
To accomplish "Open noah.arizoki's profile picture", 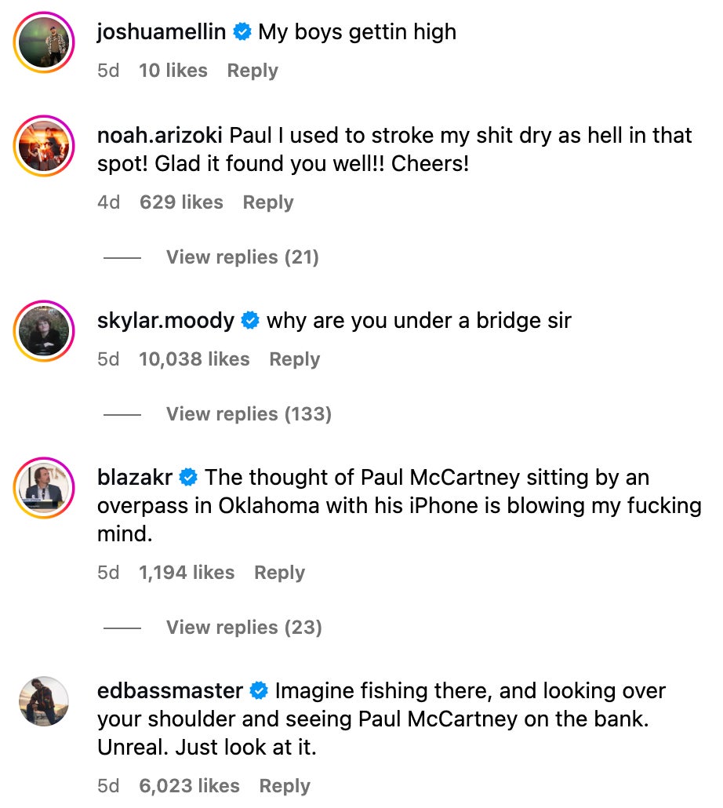I will (44, 147).
